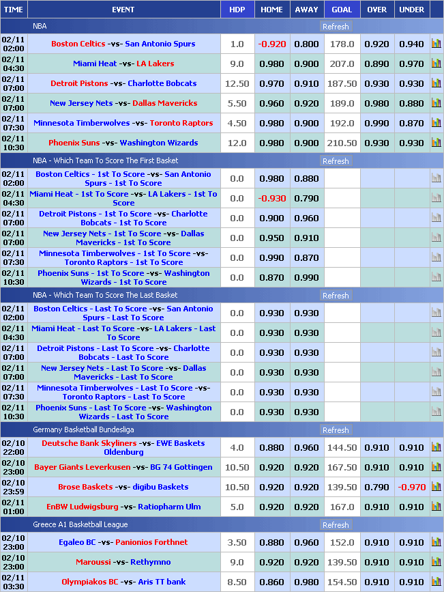Select over odds 0.990 for Timberwolves vs Raptors
This screenshot has width=444, height=592.
376,123
